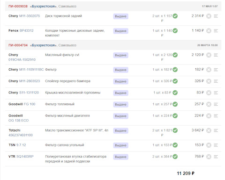The image size is (225, 180).
Task: Select quantity 2 шт. x 384 ₽ in VTR row
Action: click(x=162, y=157)
